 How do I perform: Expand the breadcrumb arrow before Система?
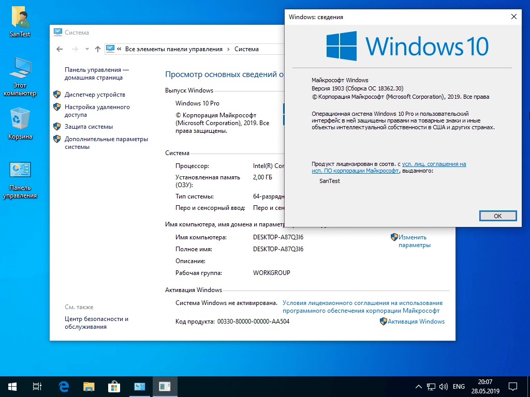click(228, 49)
